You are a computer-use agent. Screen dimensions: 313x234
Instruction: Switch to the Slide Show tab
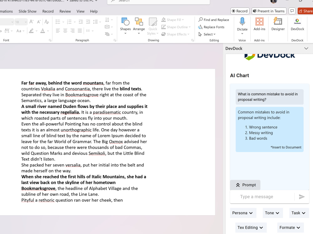28,11
